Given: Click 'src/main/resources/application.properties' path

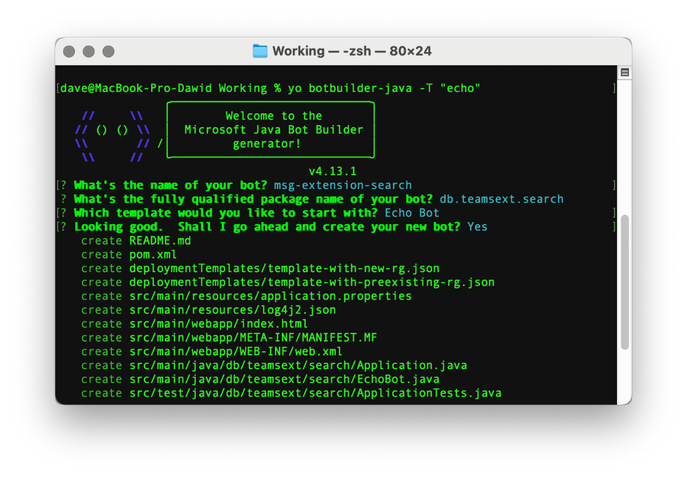Looking at the screenshot, I should [x=270, y=296].
